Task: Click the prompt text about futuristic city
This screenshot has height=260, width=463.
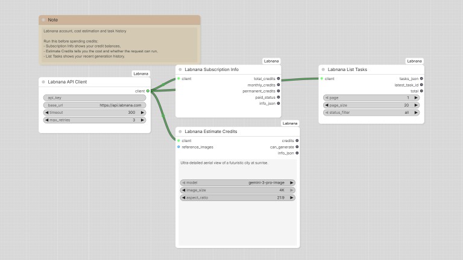Action: click(x=224, y=162)
